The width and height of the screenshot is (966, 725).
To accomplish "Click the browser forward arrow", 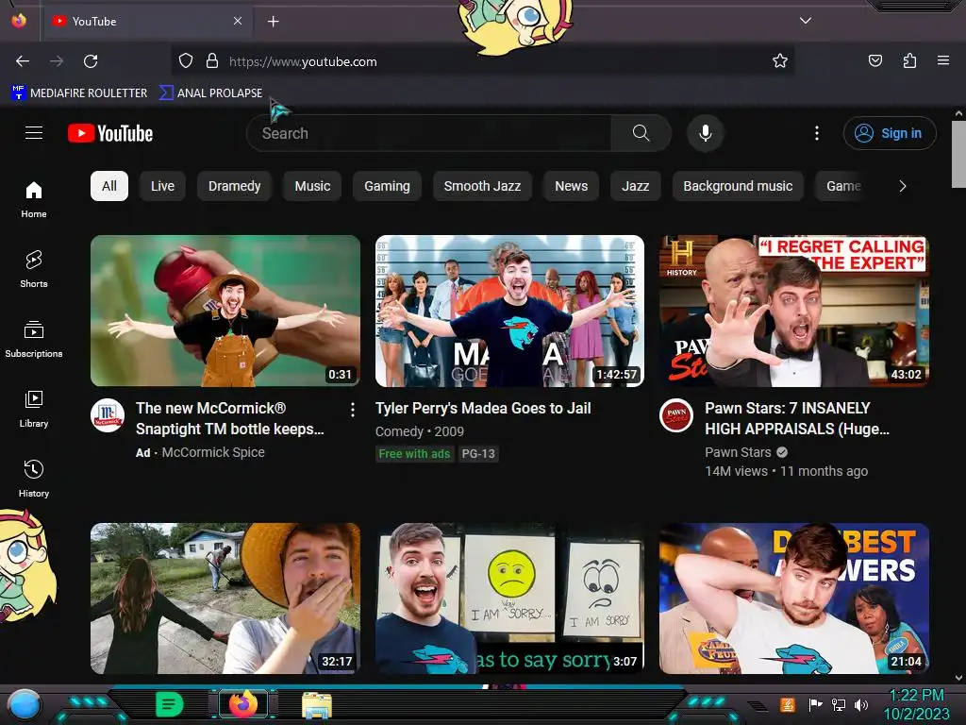I will click(57, 61).
